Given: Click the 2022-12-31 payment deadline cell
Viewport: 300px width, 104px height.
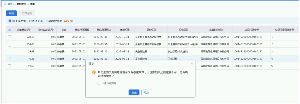Looking at the screenshot, I should [x=125, y=37].
